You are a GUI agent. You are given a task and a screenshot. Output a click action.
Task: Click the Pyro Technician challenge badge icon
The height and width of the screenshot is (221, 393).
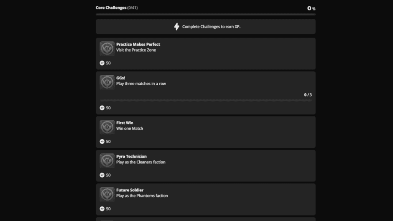tap(107, 161)
